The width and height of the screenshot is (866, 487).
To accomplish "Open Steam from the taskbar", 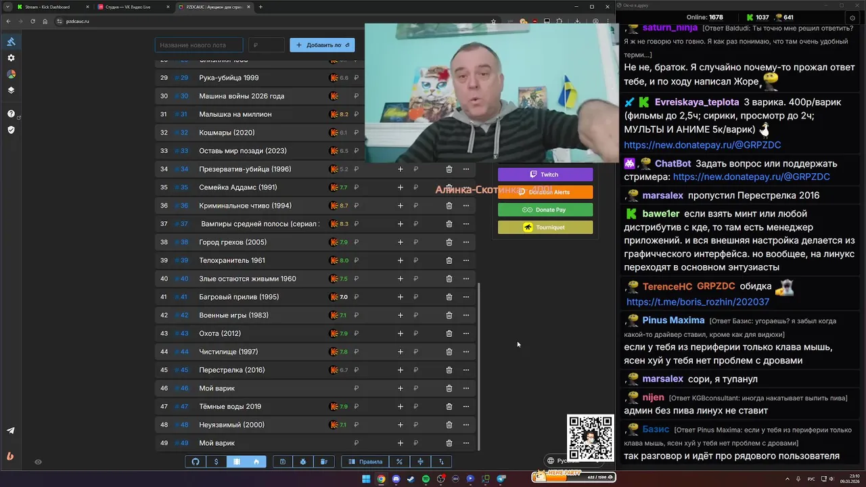I will click(x=411, y=479).
